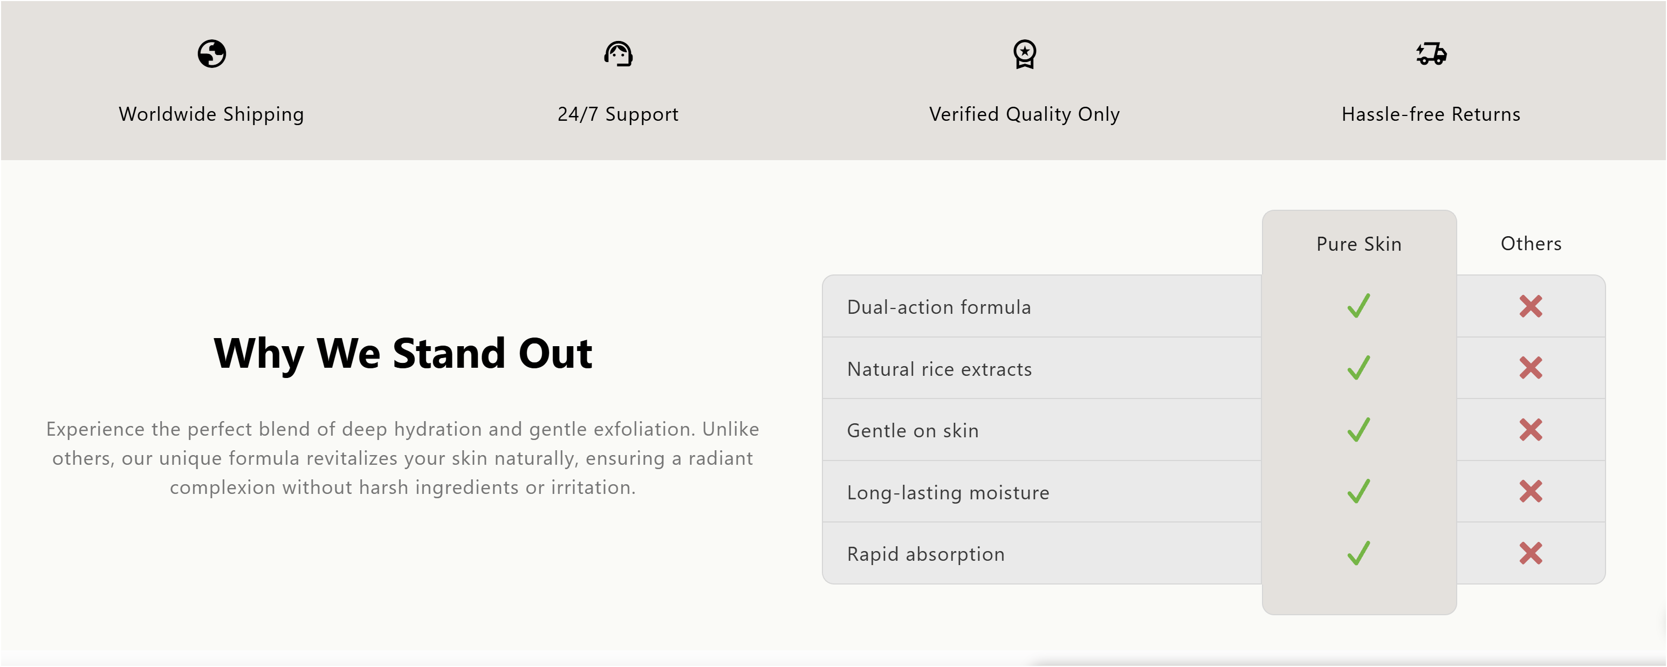Screen dimensions: 1667x667
Task: Click green checkmark for Gentle on skin
Action: click(1359, 430)
